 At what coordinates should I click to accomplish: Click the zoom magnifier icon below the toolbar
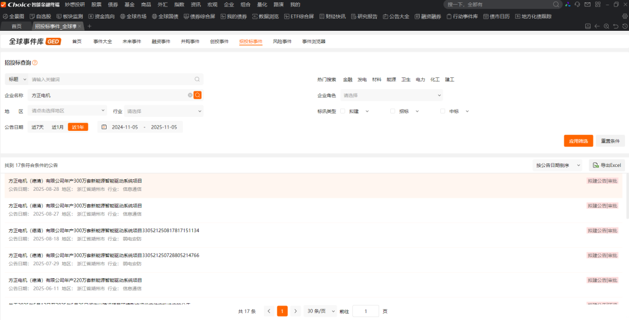point(606,26)
